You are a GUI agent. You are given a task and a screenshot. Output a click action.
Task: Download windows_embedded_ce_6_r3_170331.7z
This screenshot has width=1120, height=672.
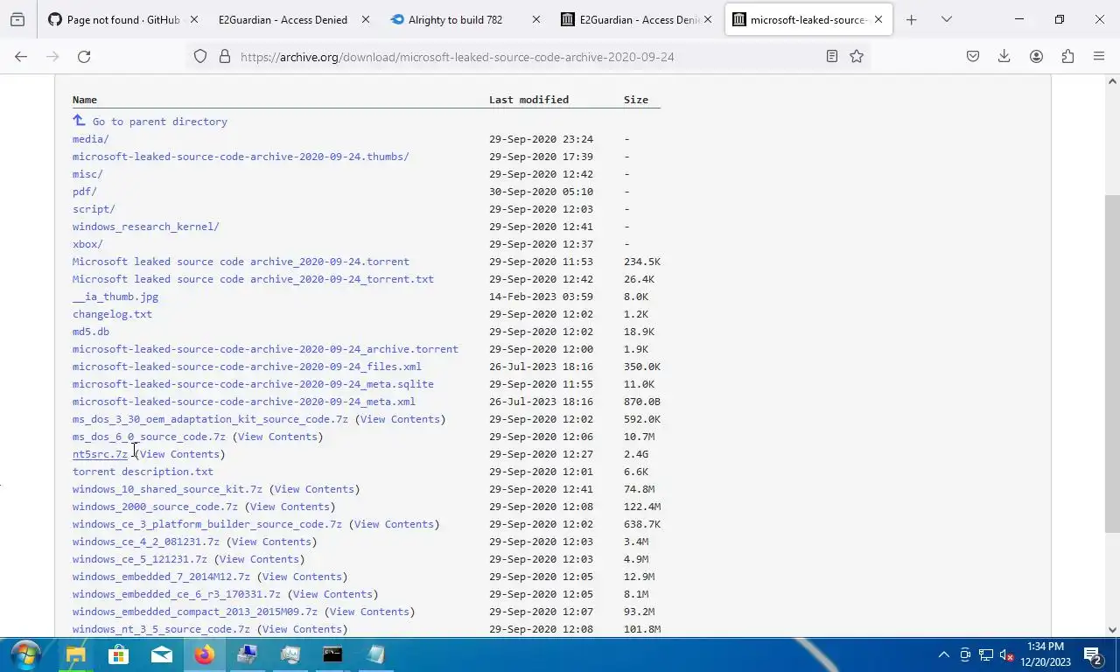click(177, 594)
